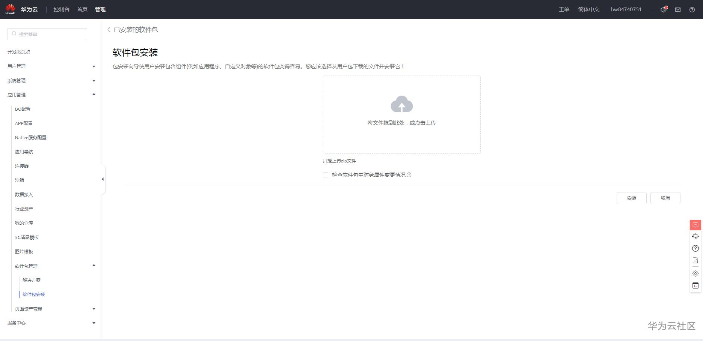Open the floating edit note icon

click(x=695, y=260)
